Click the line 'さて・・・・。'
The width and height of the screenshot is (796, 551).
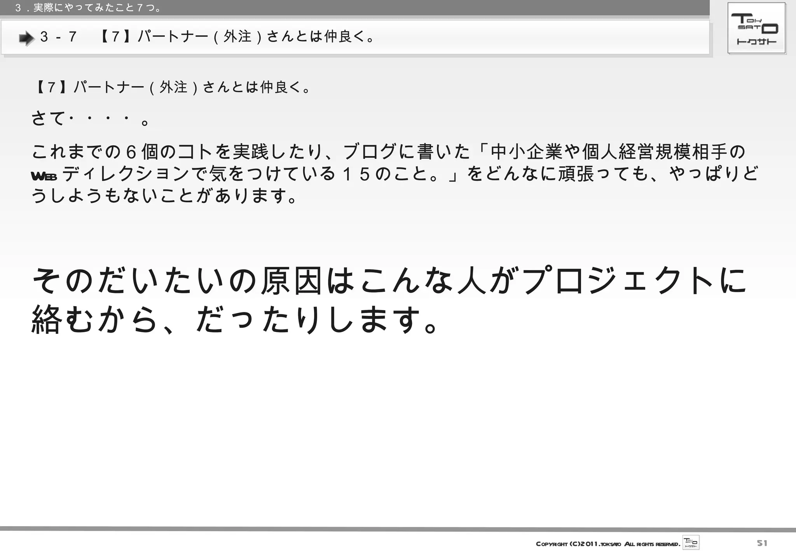[90, 119]
